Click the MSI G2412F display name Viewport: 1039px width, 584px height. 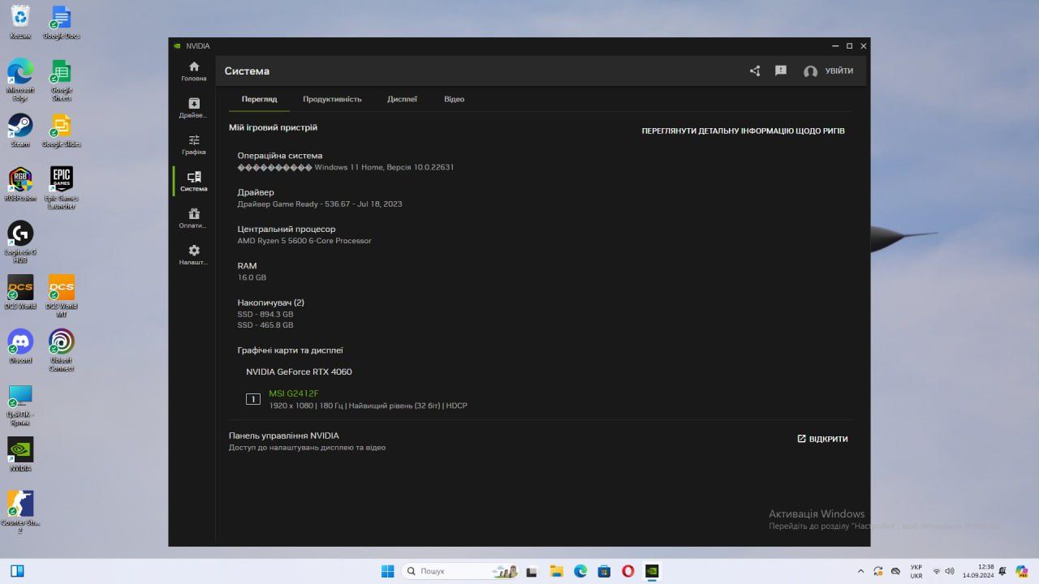coord(294,393)
